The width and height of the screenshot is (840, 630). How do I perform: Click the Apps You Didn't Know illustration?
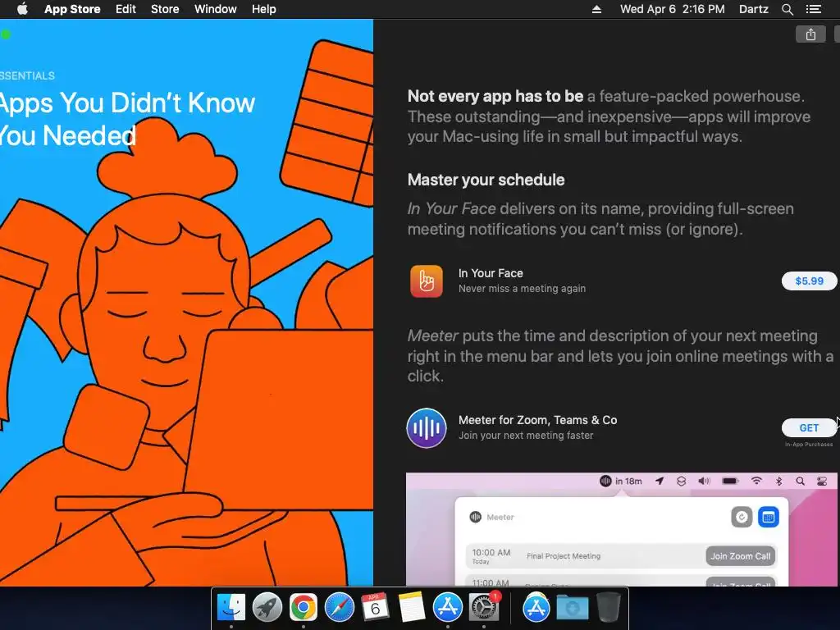186,303
